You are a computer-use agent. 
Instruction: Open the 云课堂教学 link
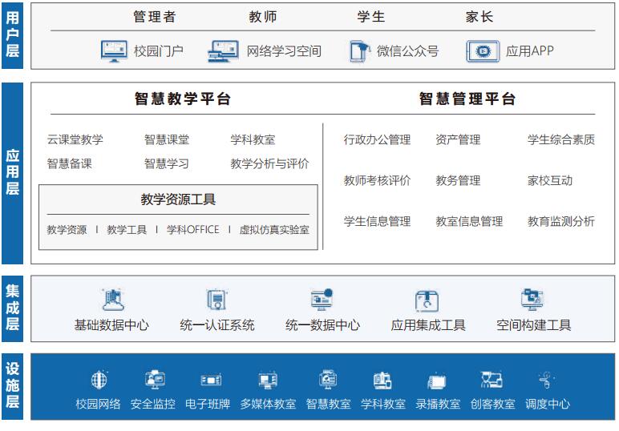[75, 140]
